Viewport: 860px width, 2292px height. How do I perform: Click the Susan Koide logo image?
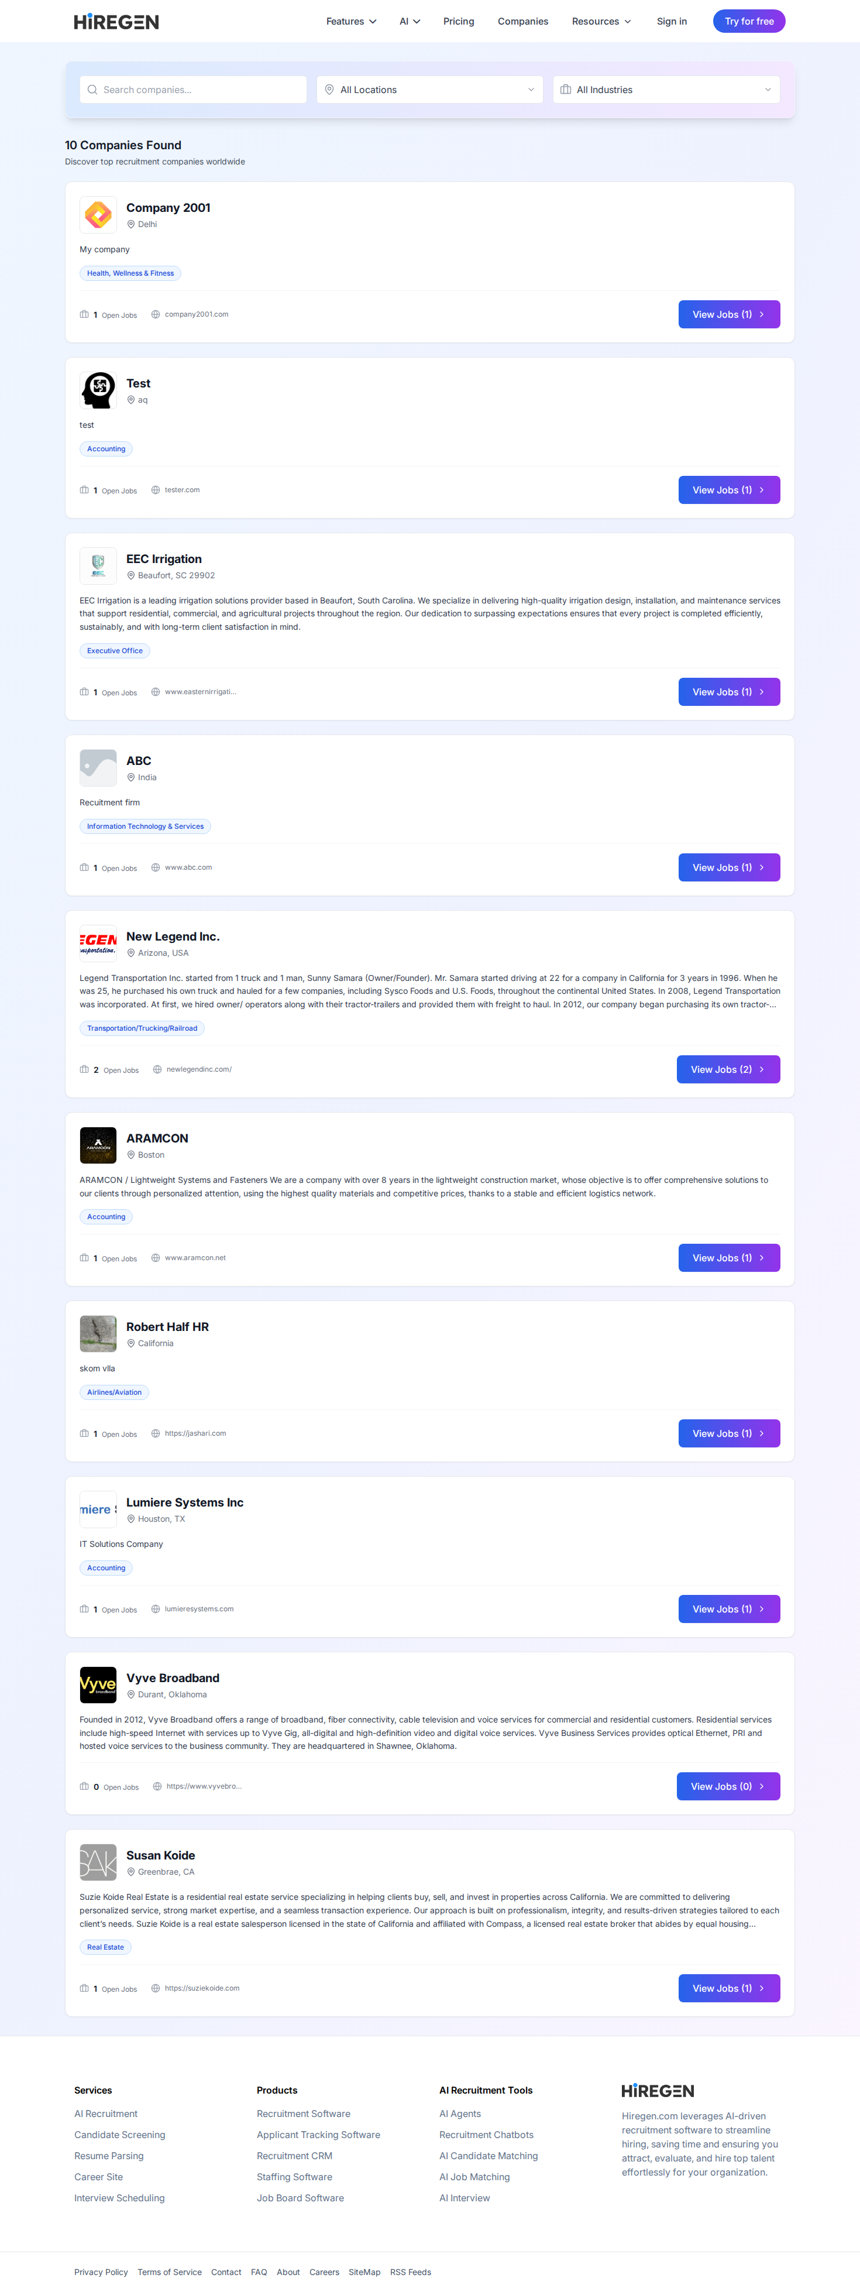pyautogui.click(x=98, y=1862)
